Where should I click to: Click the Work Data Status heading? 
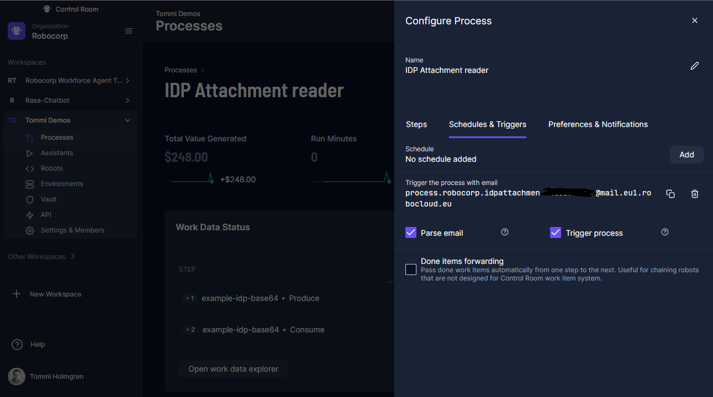(213, 227)
